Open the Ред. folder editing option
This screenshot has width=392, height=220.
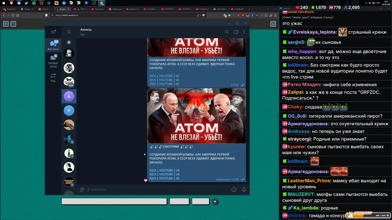tap(53, 78)
